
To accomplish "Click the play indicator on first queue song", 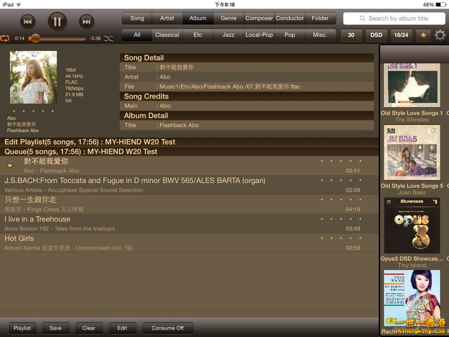I will (x=11, y=165).
